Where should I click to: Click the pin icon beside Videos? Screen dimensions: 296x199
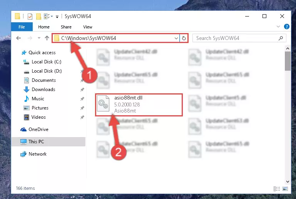82,117
